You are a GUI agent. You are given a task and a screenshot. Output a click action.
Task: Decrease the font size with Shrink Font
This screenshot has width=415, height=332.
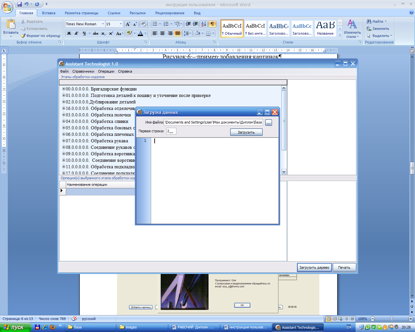pos(135,24)
